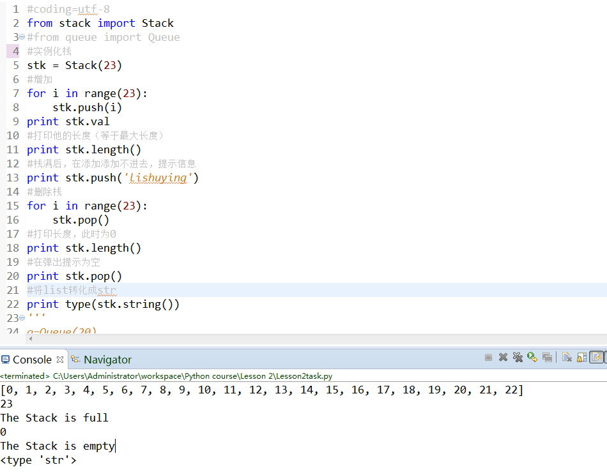Click 'for i in range(23):' on line 15
This screenshot has width=607, height=472.
pos(87,206)
